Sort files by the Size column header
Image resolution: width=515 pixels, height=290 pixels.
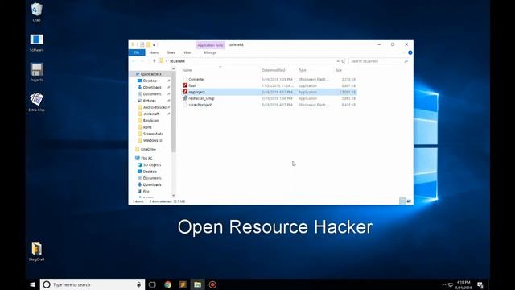[339, 70]
